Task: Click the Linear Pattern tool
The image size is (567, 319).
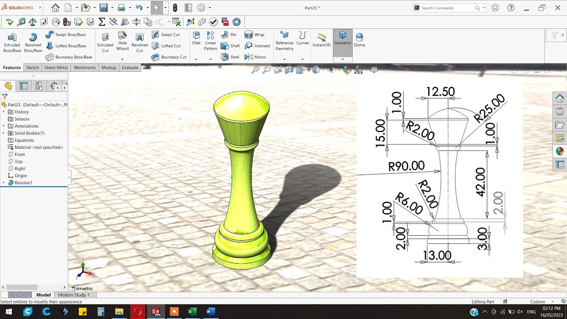Action: coord(210,41)
